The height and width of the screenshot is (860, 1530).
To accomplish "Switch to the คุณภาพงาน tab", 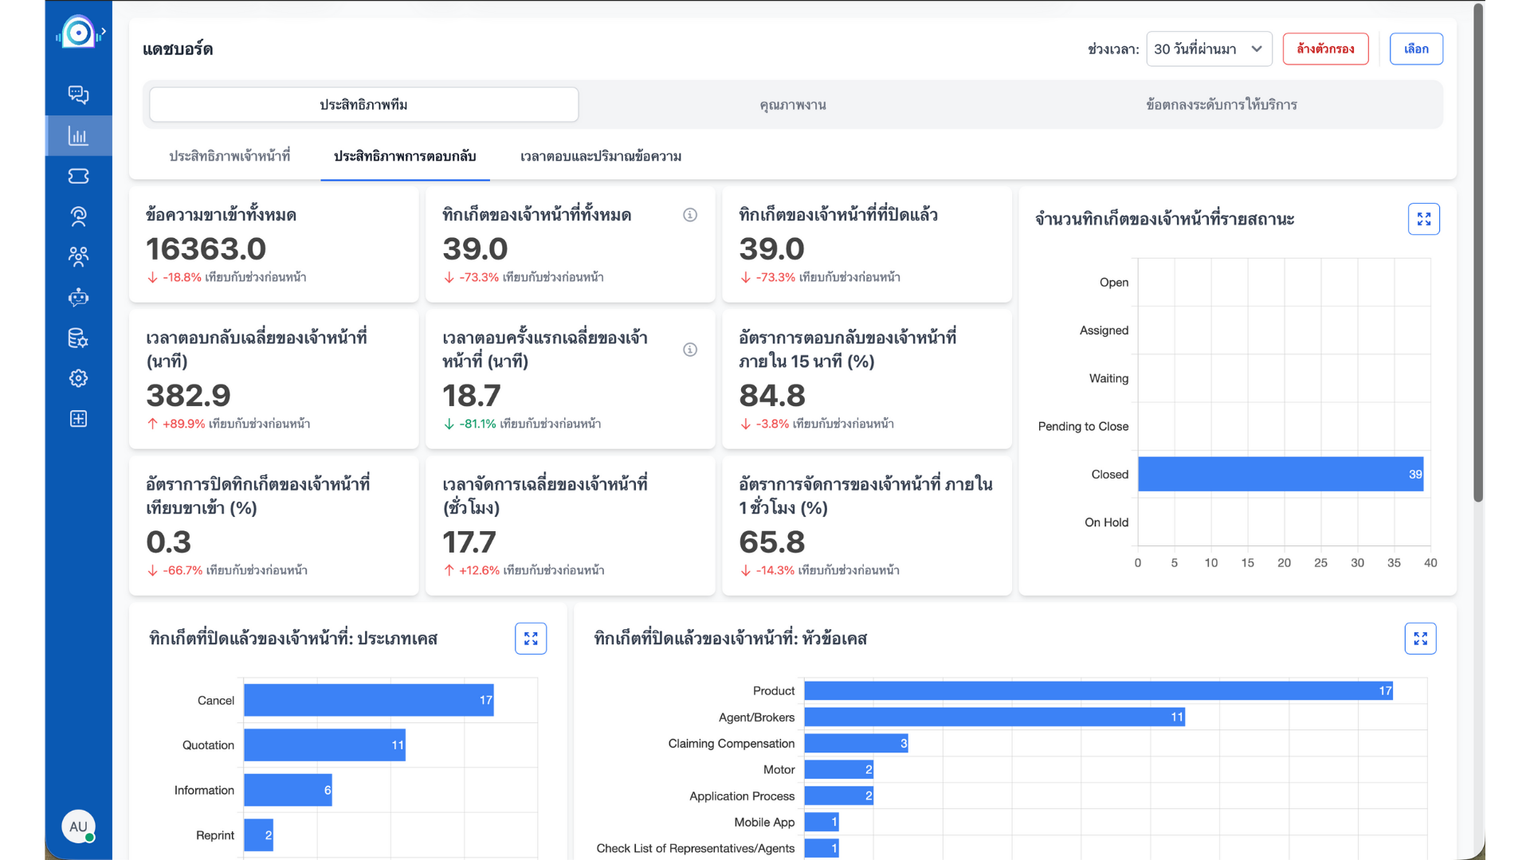I will click(792, 105).
